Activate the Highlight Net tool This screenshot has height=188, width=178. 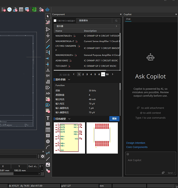click(48, 22)
